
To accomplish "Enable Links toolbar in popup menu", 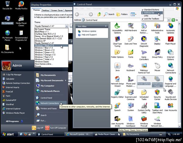I will (146, 16).
